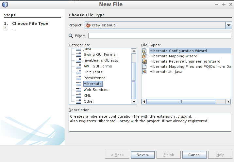
Task: Select AWT GUI Forms category
Action: tap(98, 66)
